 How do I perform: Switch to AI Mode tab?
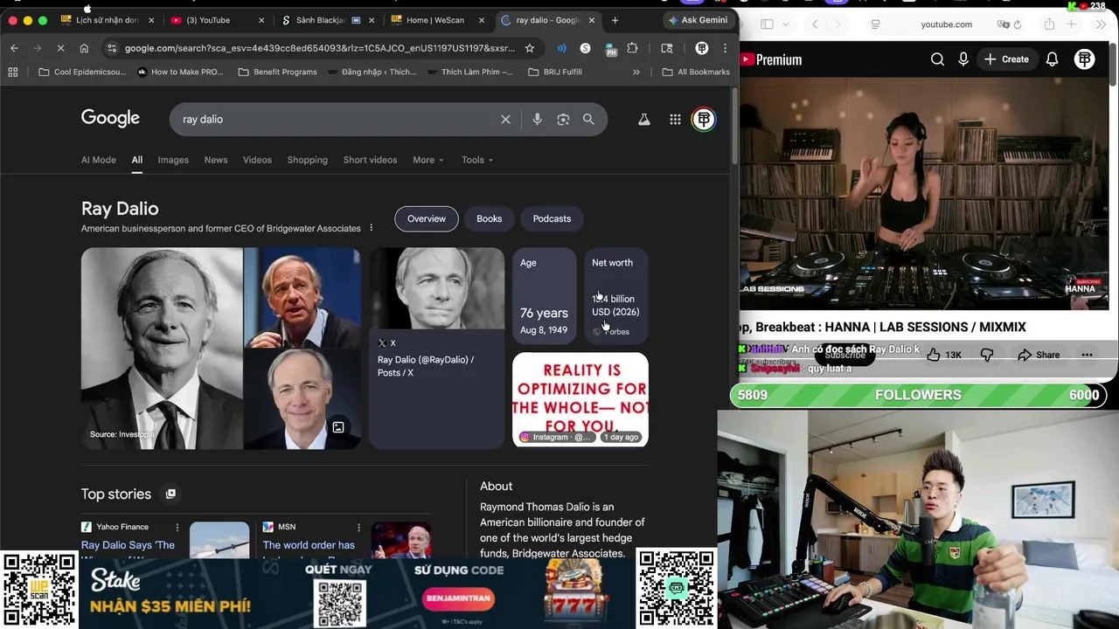tap(98, 160)
